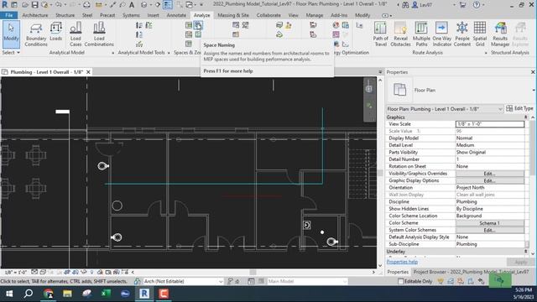Click the Text tool icon in quick access toolbar
Image resolution: width=537 pixels, height=302 pixels.
[x=132, y=5]
